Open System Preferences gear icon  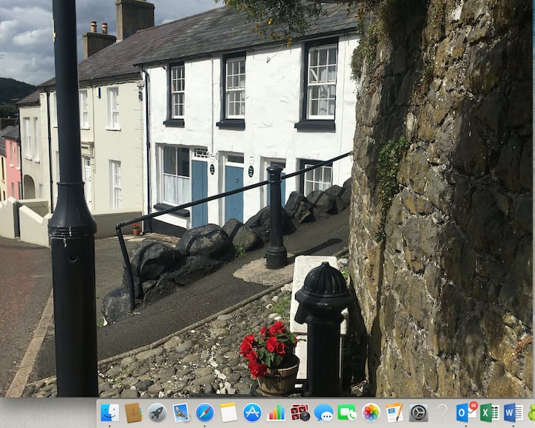(418, 412)
